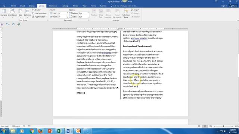Save the document using toolbar icon
This screenshot has width=239, height=134.
[2, 24]
